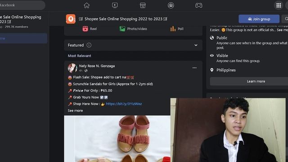Click the Facebook search field
The image size is (288, 162).
tap(22, 5)
